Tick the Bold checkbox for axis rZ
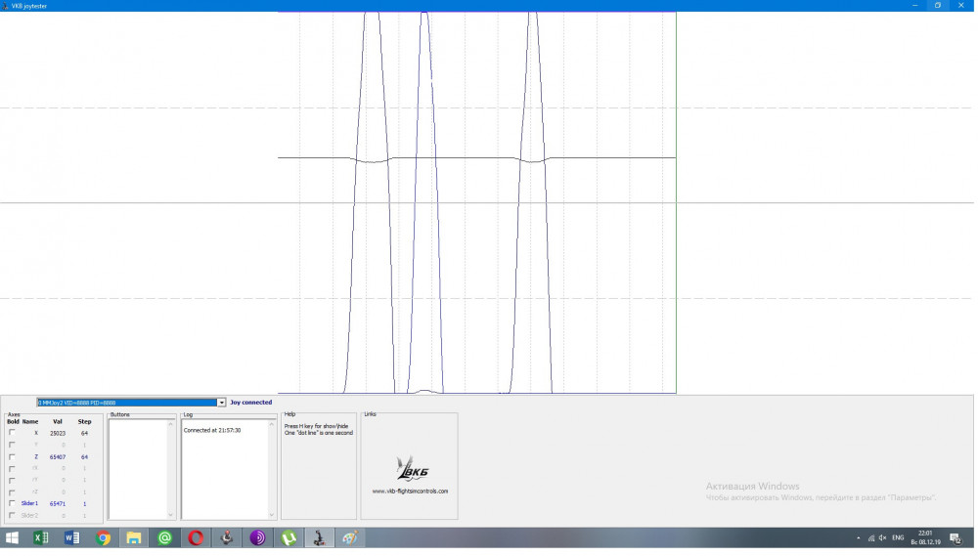The height and width of the screenshot is (556, 978). point(12,493)
